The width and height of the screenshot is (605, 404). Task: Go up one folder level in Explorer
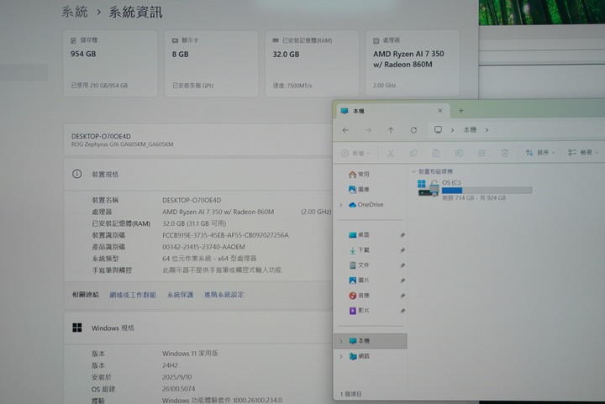tap(391, 130)
